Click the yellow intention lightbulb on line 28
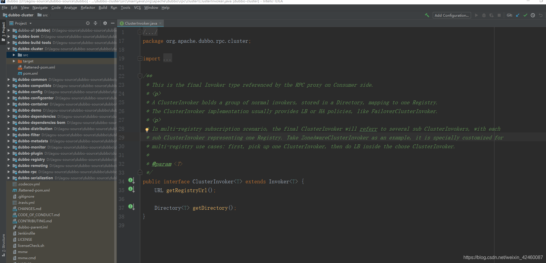The height and width of the screenshot is (263, 546). click(147, 129)
